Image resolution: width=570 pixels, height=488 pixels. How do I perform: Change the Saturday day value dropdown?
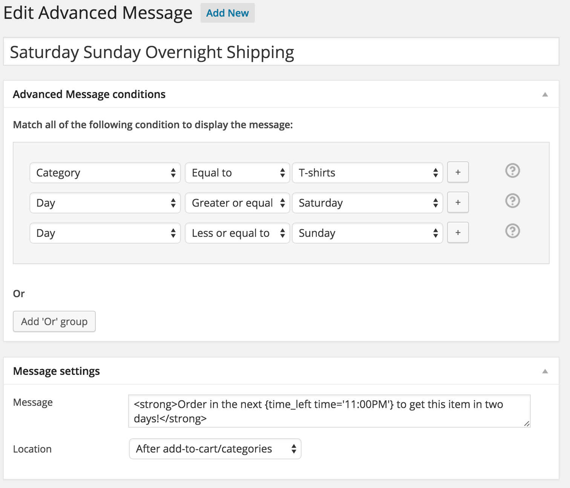367,203
